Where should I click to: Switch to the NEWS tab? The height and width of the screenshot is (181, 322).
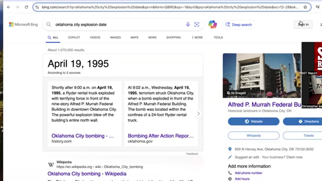click(x=152, y=37)
